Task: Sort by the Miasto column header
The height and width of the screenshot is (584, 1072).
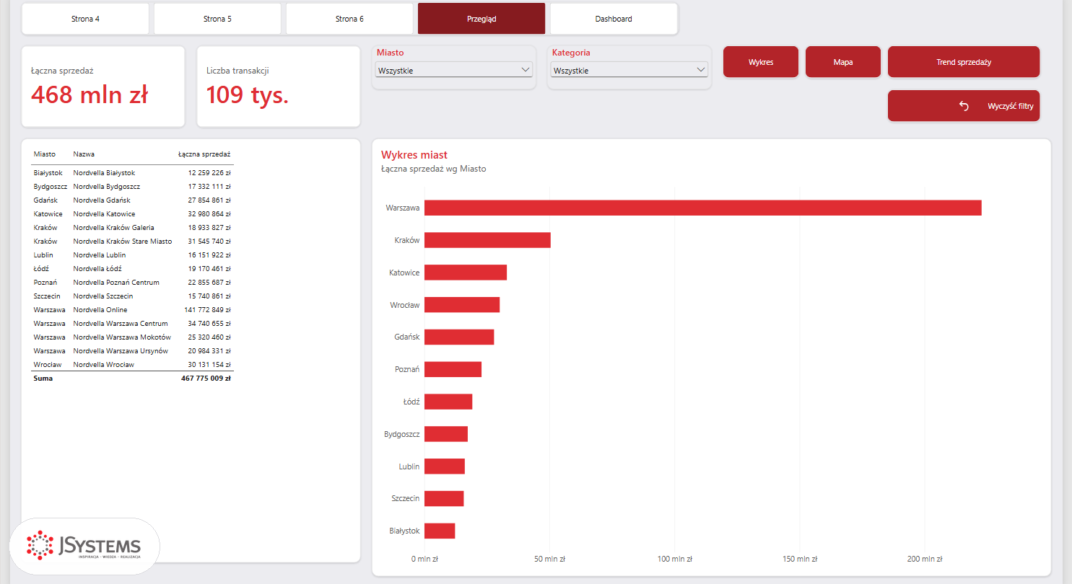Action: click(44, 154)
